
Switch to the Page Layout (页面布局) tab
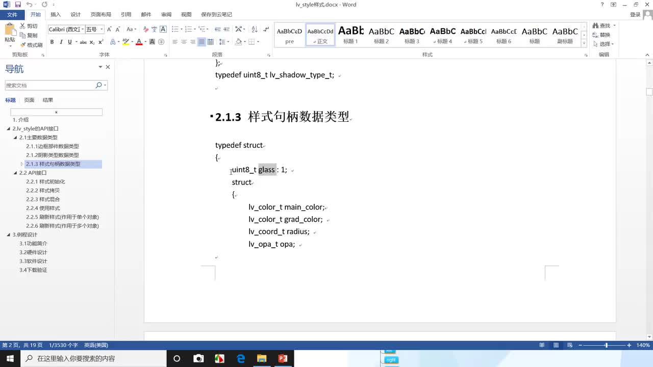[x=101, y=15]
